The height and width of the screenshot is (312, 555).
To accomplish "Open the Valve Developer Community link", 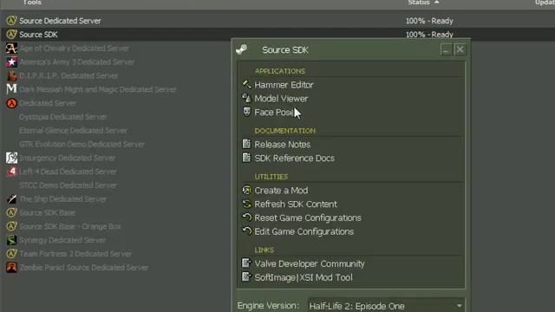I will click(310, 263).
